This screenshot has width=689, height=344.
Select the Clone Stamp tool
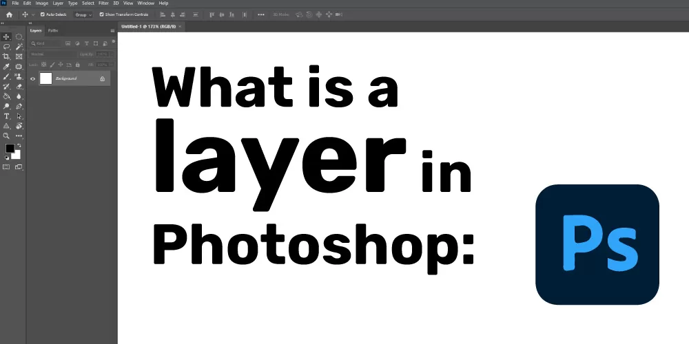pyautogui.click(x=19, y=76)
